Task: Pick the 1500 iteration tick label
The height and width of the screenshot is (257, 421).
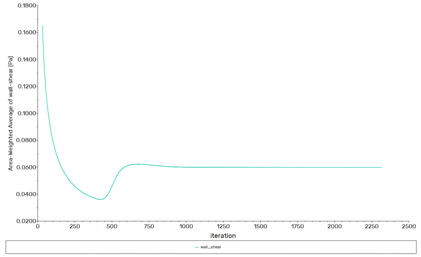Action: point(260,227)
